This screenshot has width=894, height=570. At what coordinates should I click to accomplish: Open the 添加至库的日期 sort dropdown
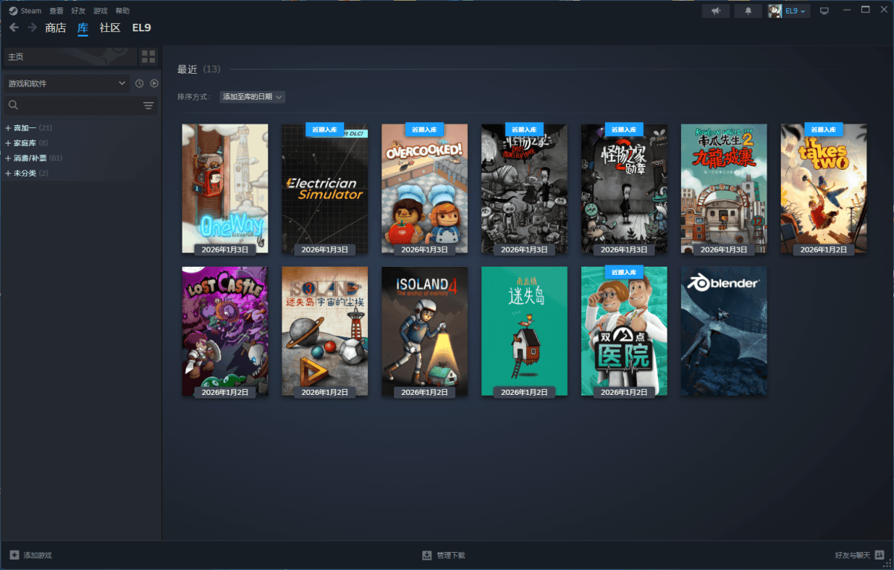point(253,97)
